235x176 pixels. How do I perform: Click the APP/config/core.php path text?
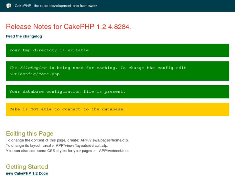[35, 74]
